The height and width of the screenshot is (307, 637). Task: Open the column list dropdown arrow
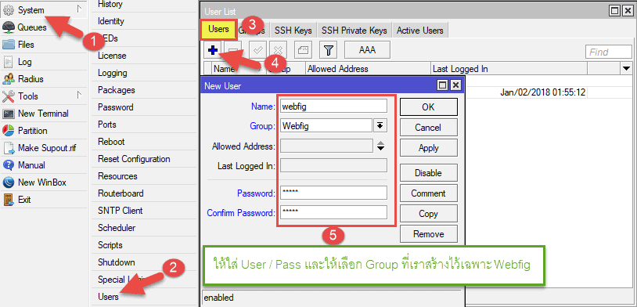(x=625, y=69)
